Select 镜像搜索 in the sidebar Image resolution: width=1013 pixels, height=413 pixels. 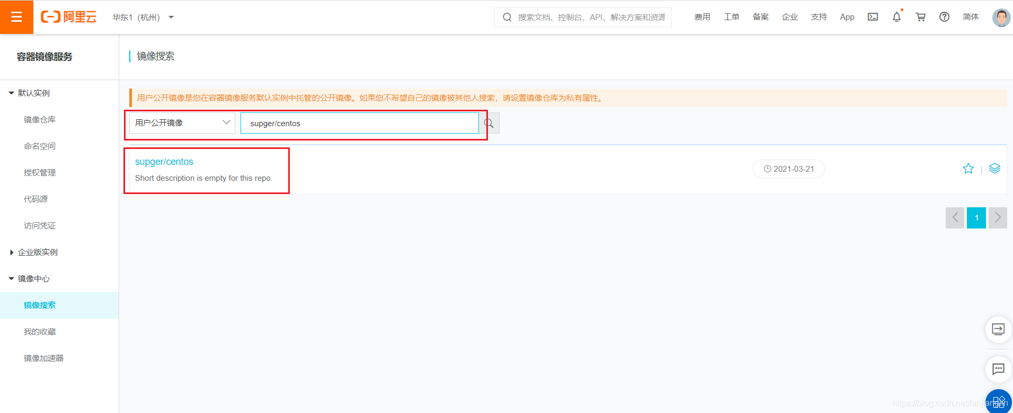59,305
